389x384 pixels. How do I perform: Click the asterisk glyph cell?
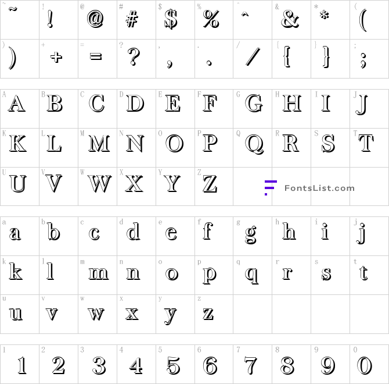330,20
